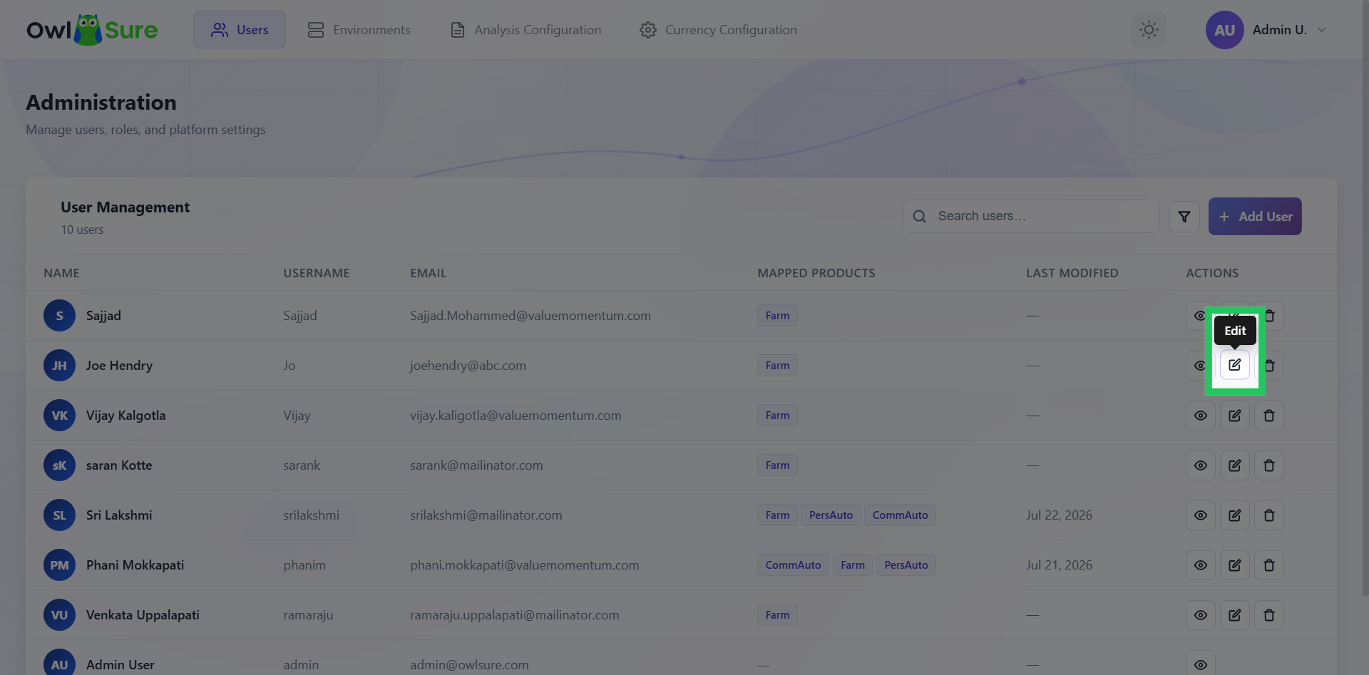The height and width of the screenshot is (675, 1369).
Task: Delete the Phani Mokkapati user
Action: coord(1269,565)
